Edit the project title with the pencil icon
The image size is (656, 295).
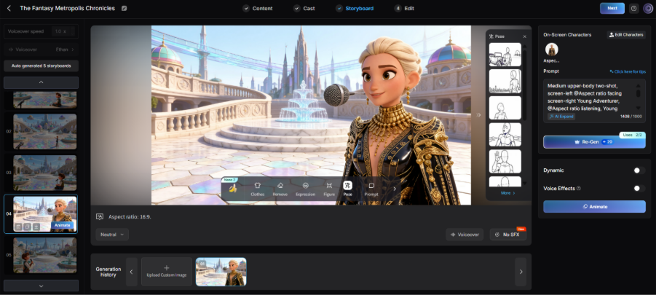(x=124, y=8)
